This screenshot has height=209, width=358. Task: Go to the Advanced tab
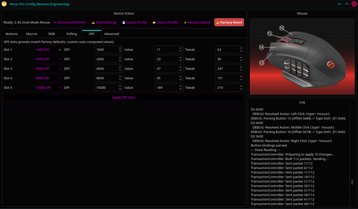point(111,34)
